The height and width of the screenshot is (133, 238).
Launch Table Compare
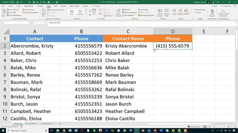[x=212, y=13]
